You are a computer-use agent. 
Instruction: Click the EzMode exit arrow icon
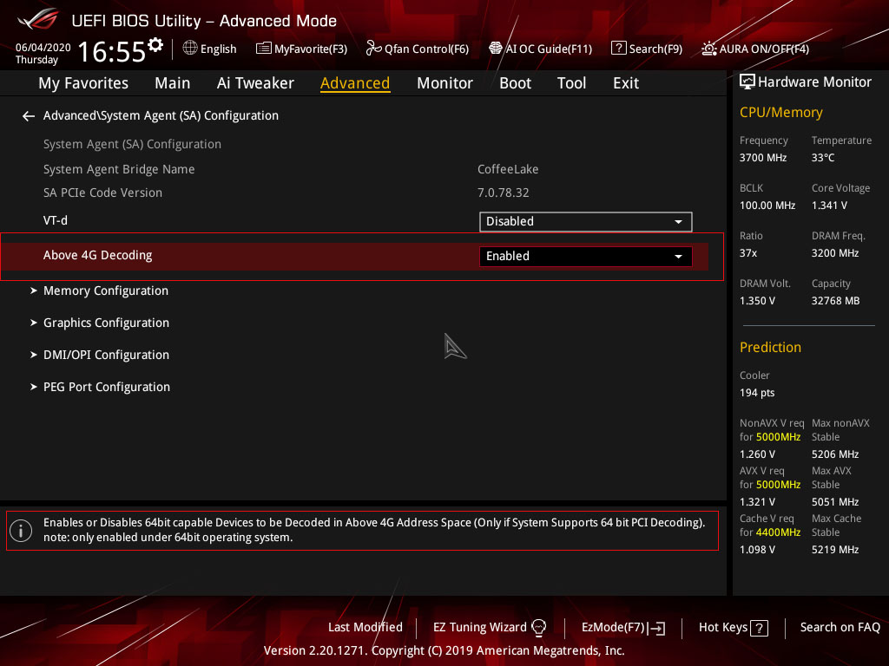[656, 628]
